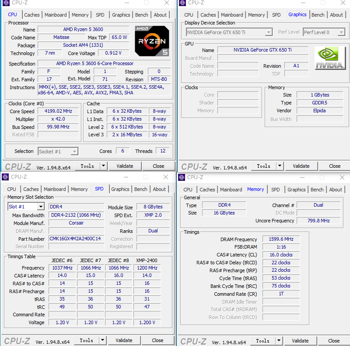The height and width of the screenshot is (346, 350).
Task: Open About tab in CPU window
Action: [x=160, y=15]
